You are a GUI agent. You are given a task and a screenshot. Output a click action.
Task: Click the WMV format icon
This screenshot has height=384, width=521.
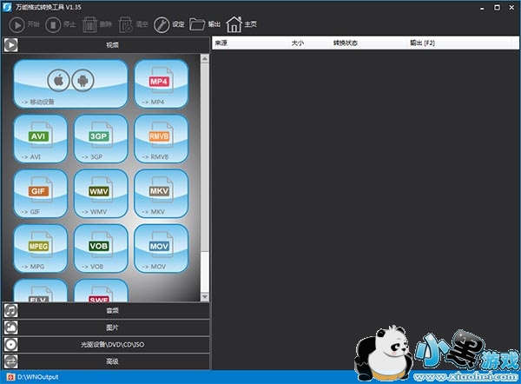click(x=101, y=194)
